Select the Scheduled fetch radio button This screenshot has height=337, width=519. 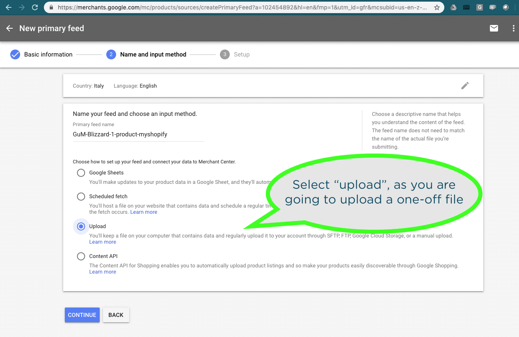[81, 197]
